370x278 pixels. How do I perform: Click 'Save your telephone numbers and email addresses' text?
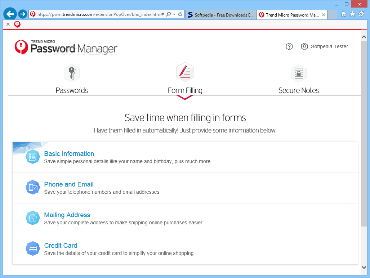[102, 192]
